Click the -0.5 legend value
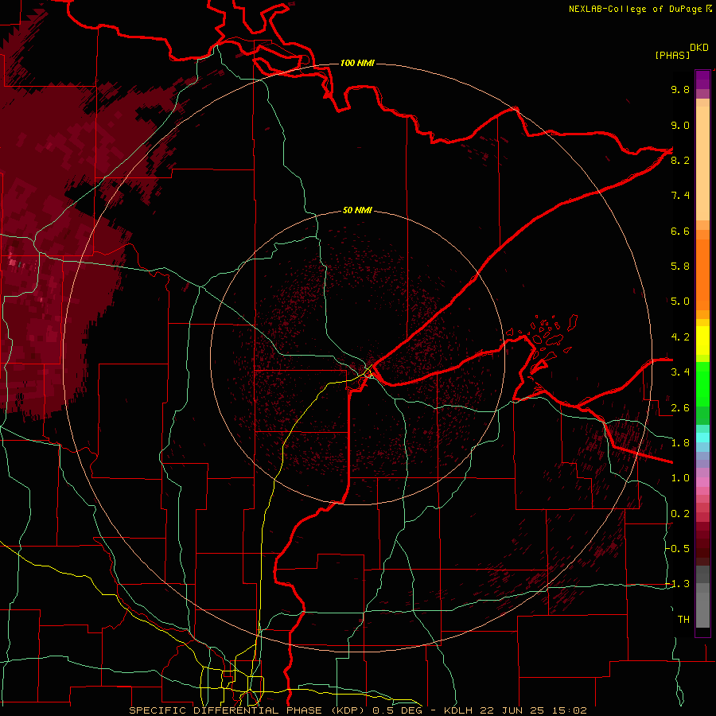 (677, 549)
